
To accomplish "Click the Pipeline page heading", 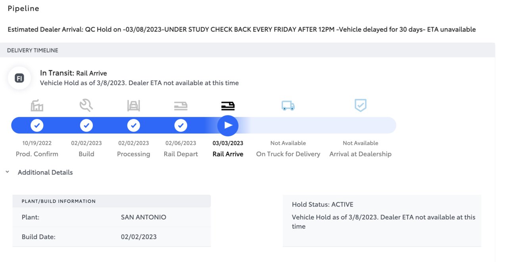I will point(23,9).
